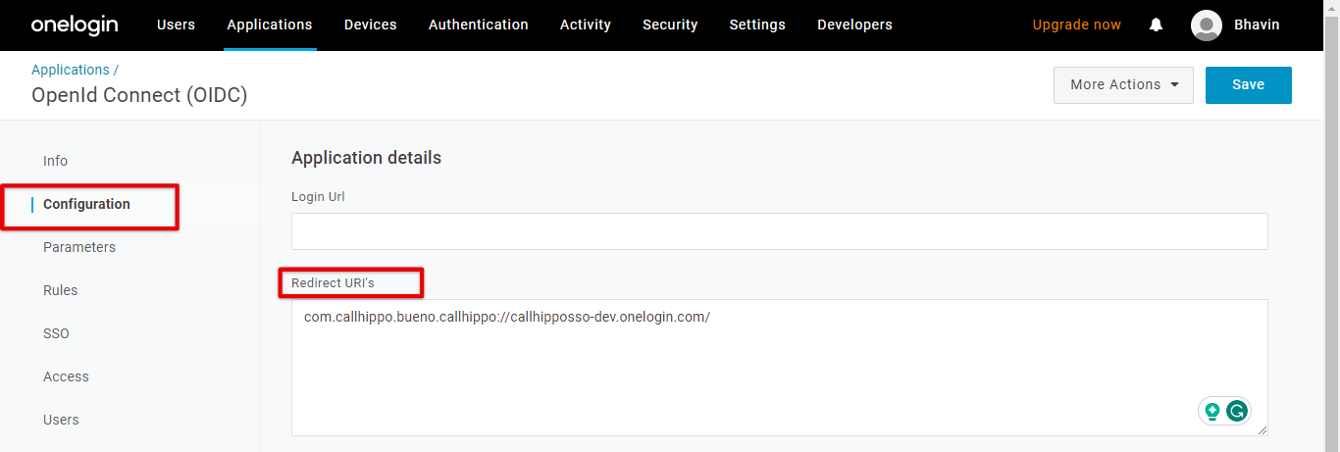This screenshot has height=452, width=1340.
Task: Select the Info sidebar tab
Action: (x=56, y=161)
